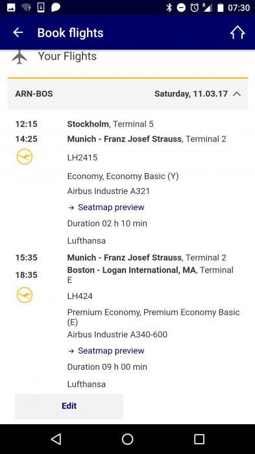Tap the Edit button

point(69,406)
